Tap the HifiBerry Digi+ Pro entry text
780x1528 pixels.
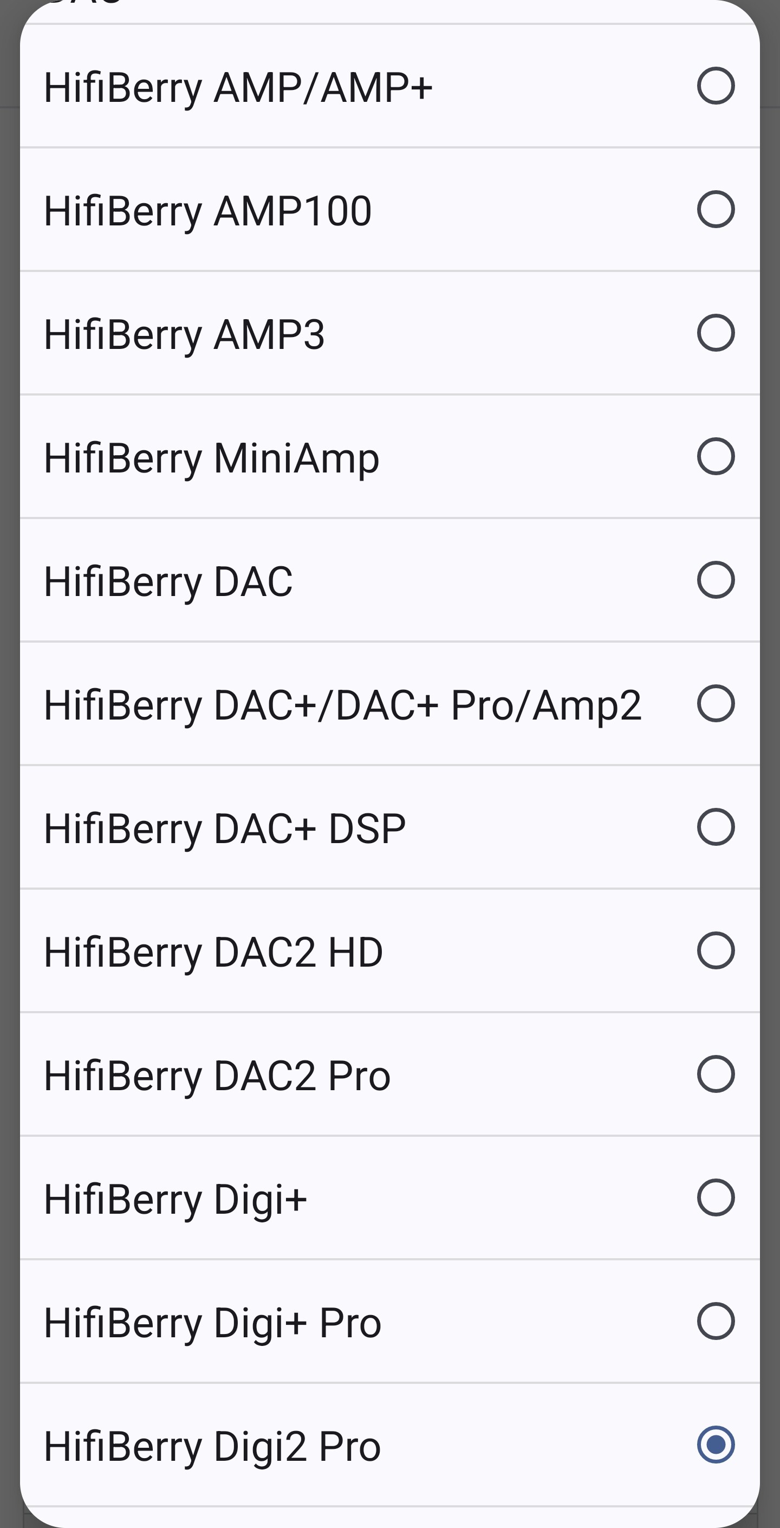point(212,1324)
